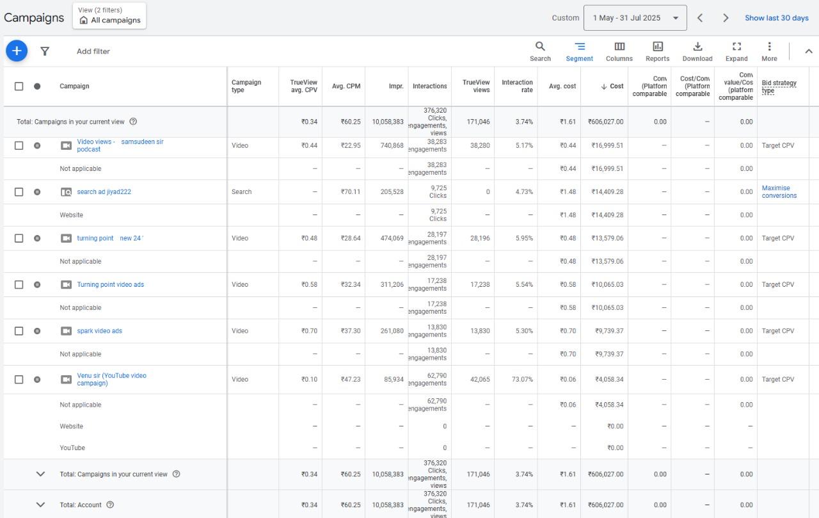The width and height of the screenshot is (819, 518).
Task: Go to the next date range
Action: click(726, 18)
